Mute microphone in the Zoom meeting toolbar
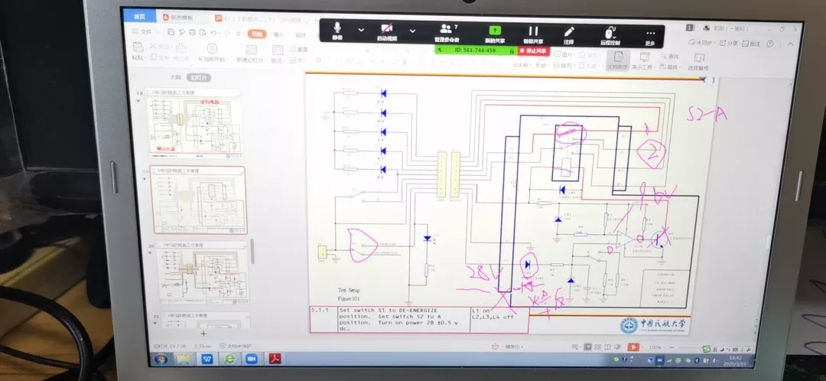The height and width of the screenshot is (381, 826). coord(337,31)
